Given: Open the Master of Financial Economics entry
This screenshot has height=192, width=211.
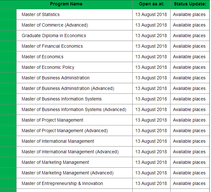Looking at the screenshot, I should click(x=52, y=46).
